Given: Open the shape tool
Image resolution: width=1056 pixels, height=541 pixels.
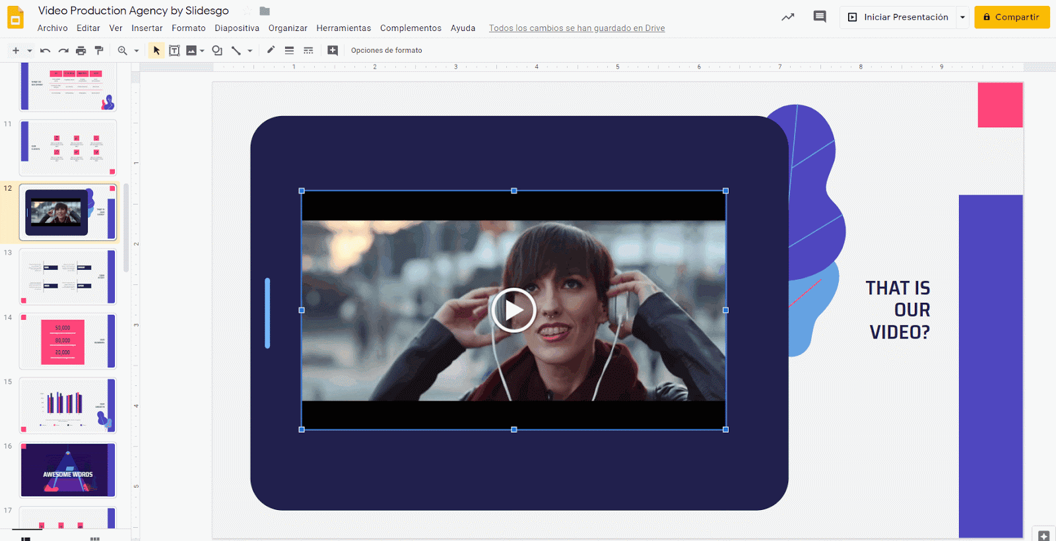Looking at the screenshot, I should [217, 50].
